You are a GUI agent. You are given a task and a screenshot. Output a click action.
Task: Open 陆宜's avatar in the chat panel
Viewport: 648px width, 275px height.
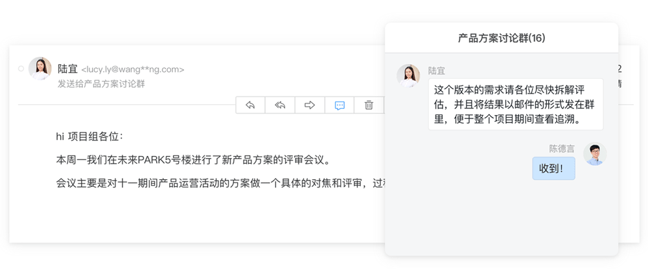point(408,76)
